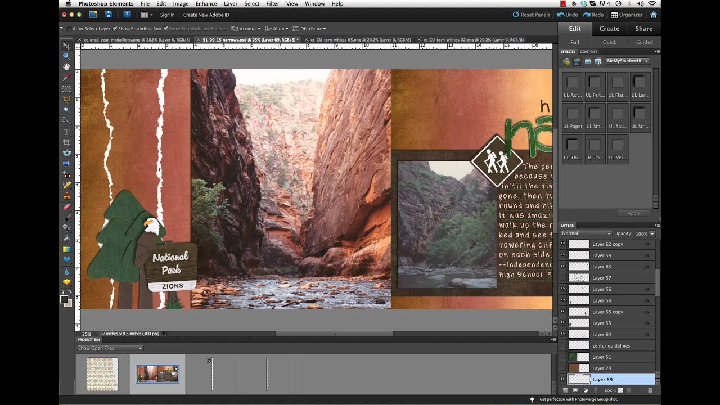Screen dimensions: 720x405
Task: Select the Brush tool
Action: [x=67, y=217]
